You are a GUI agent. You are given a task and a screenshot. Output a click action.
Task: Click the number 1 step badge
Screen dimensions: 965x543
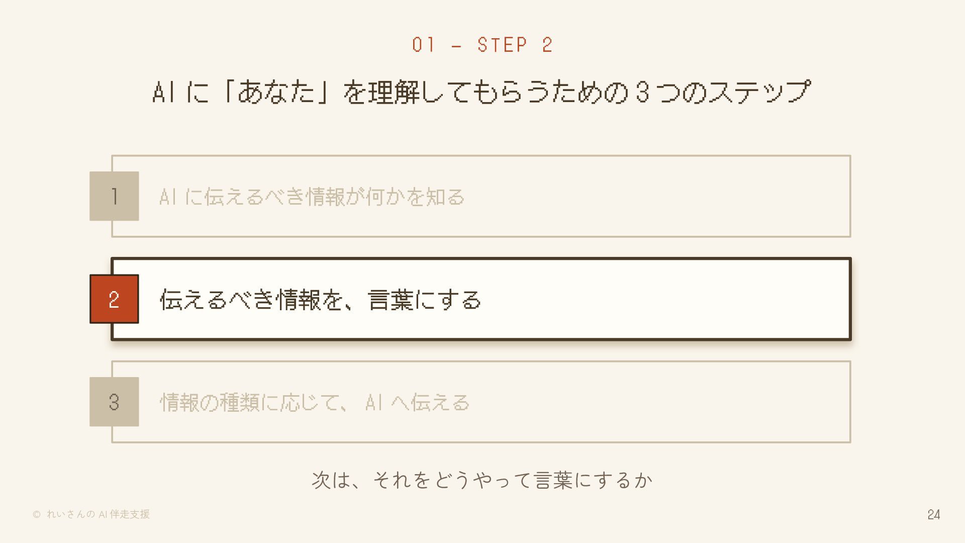114,196
